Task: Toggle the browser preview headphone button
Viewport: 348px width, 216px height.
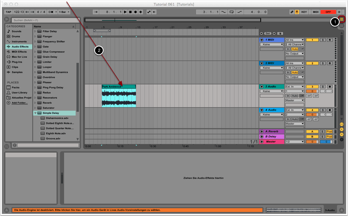Action: [x=15, y=145]
